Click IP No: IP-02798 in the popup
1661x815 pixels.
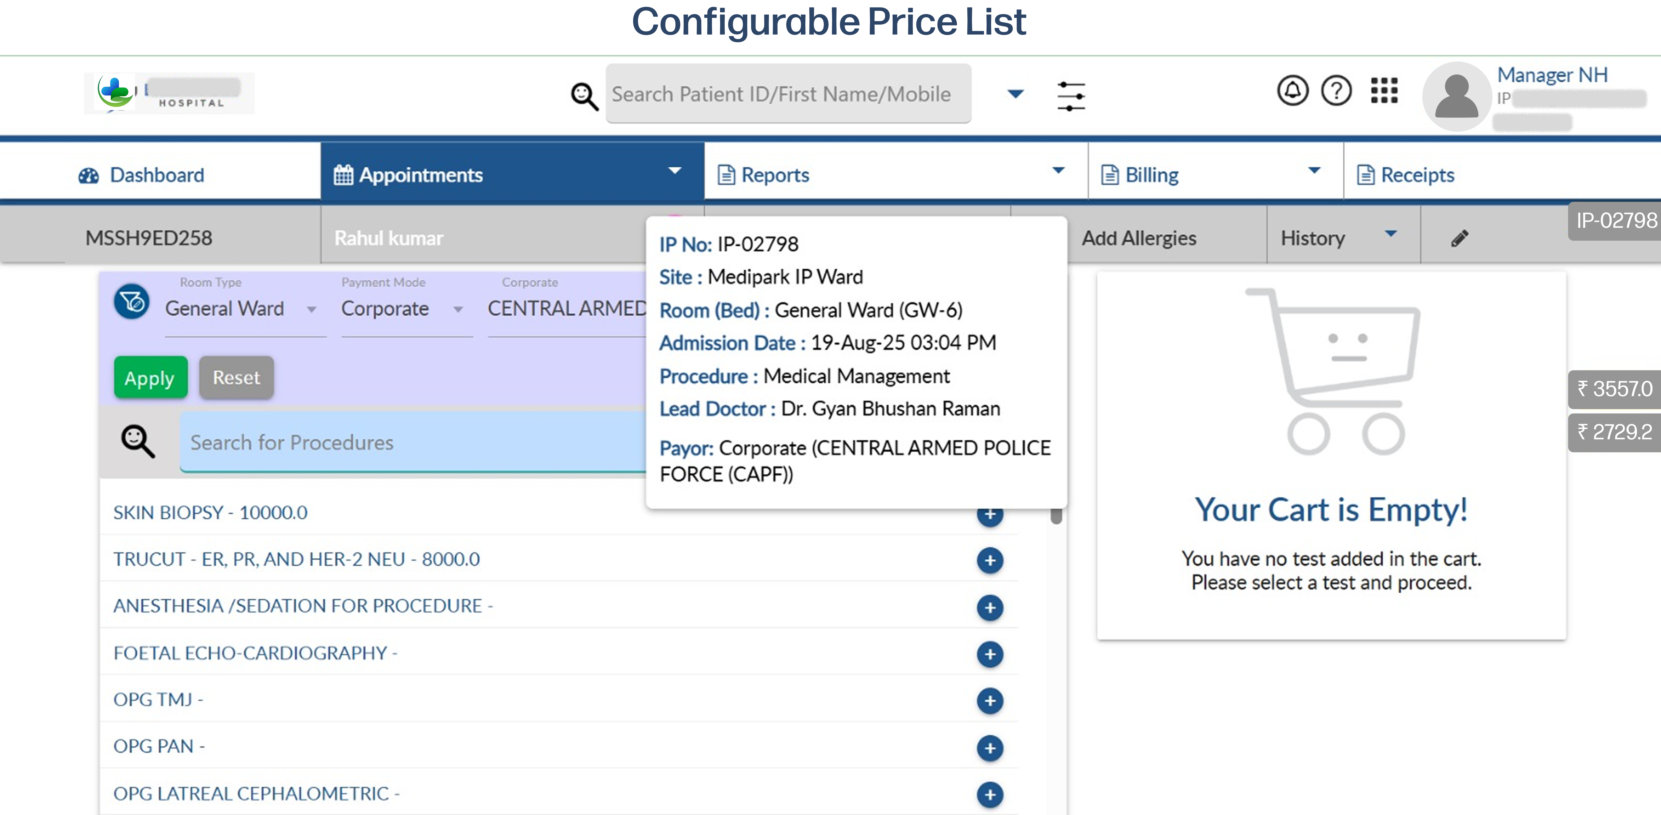(x=729, y=244)
